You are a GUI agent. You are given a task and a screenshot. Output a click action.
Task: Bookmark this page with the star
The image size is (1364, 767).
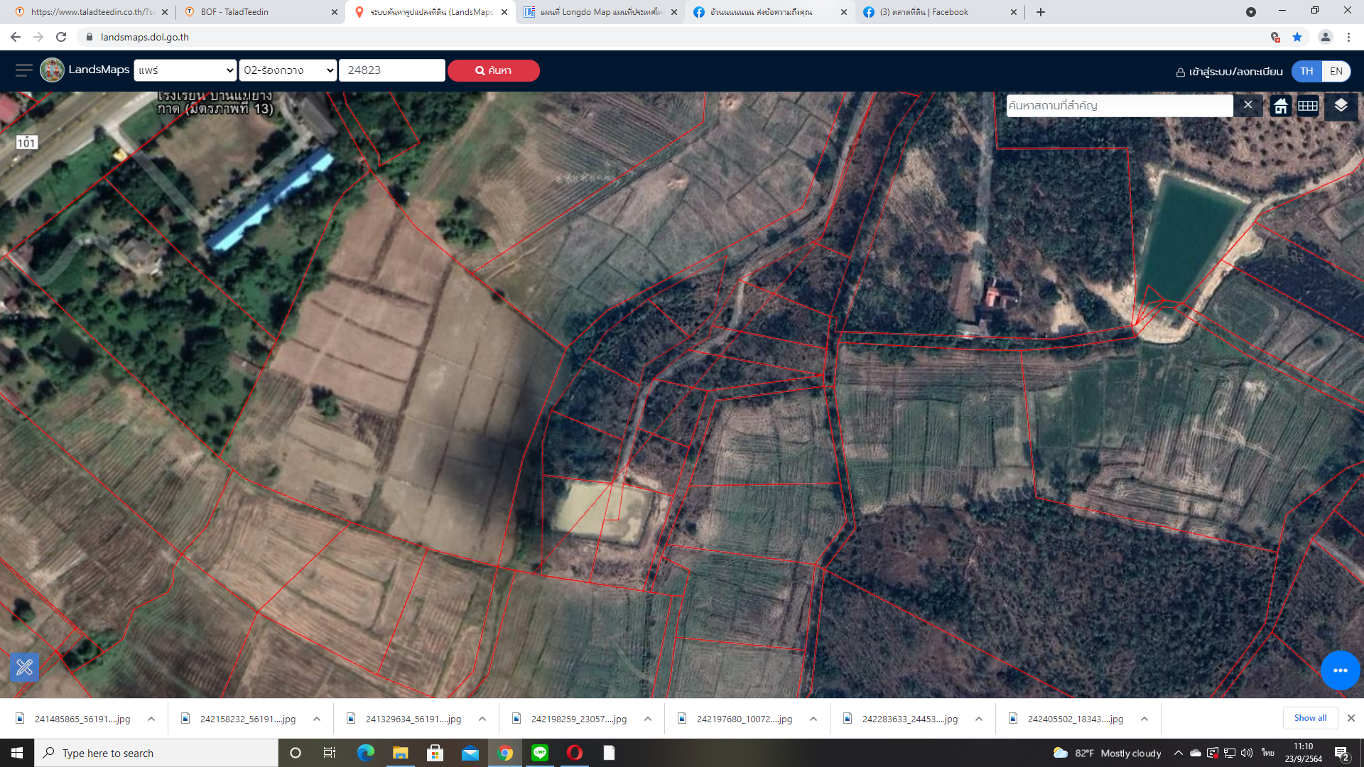tap(1297, 37)
